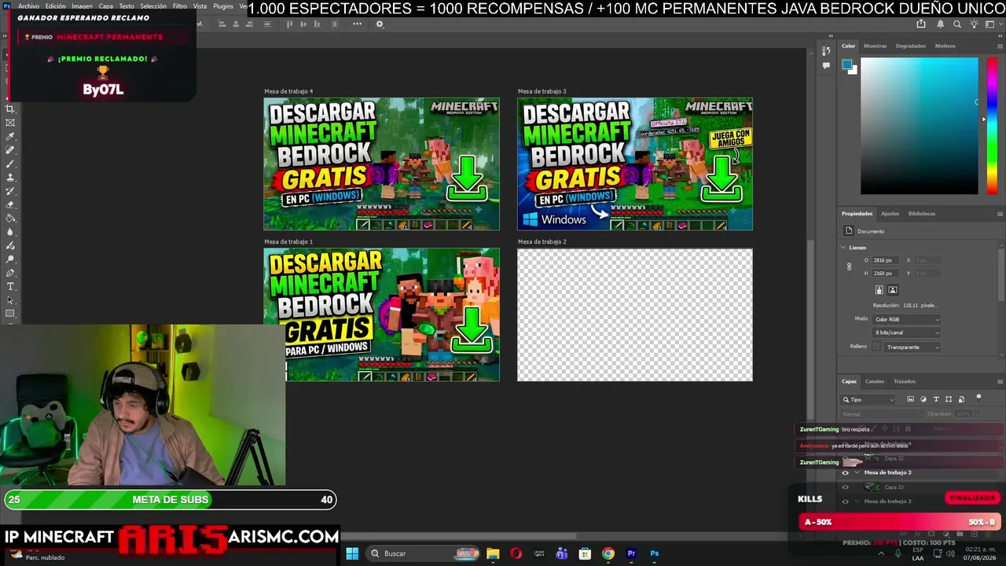Viewport: 1006px width, 566px height.
Task: Select the Paint Bucket tool
Action: 10,219
